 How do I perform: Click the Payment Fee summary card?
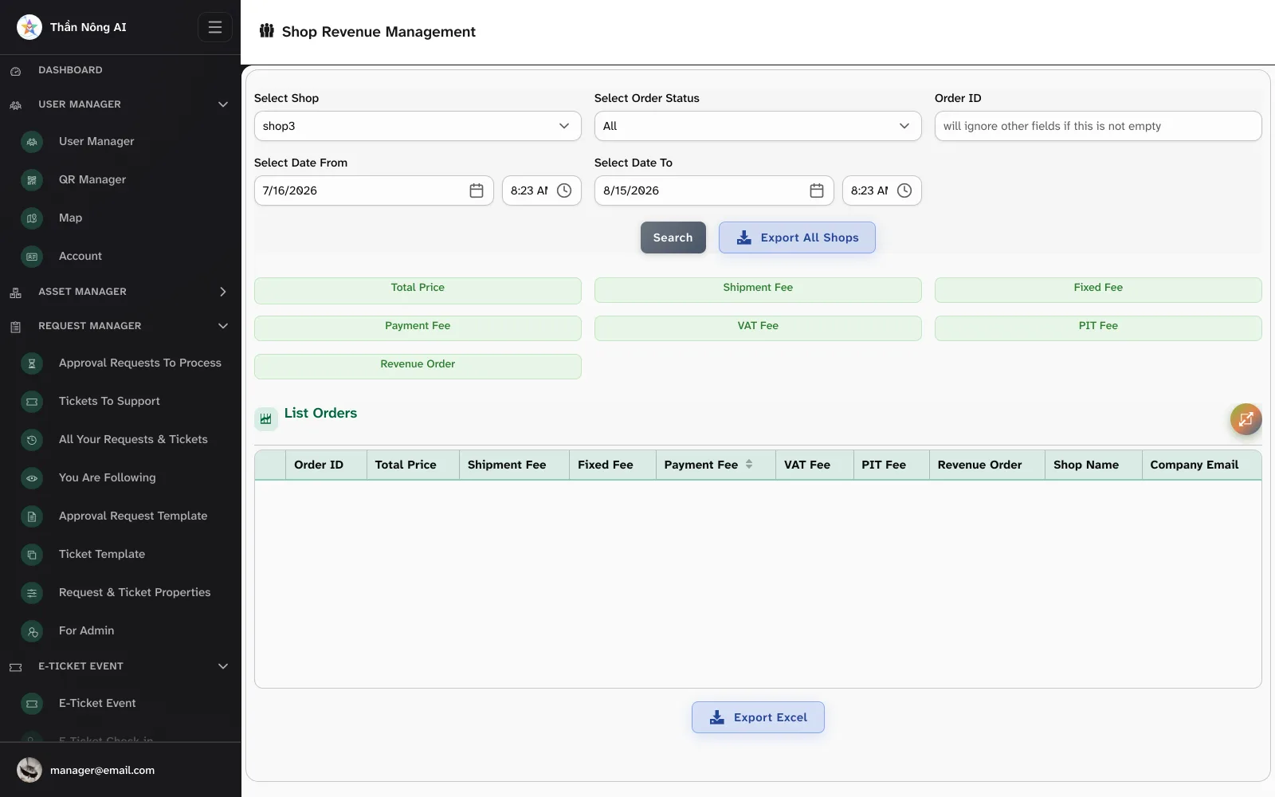pos(418,328)
